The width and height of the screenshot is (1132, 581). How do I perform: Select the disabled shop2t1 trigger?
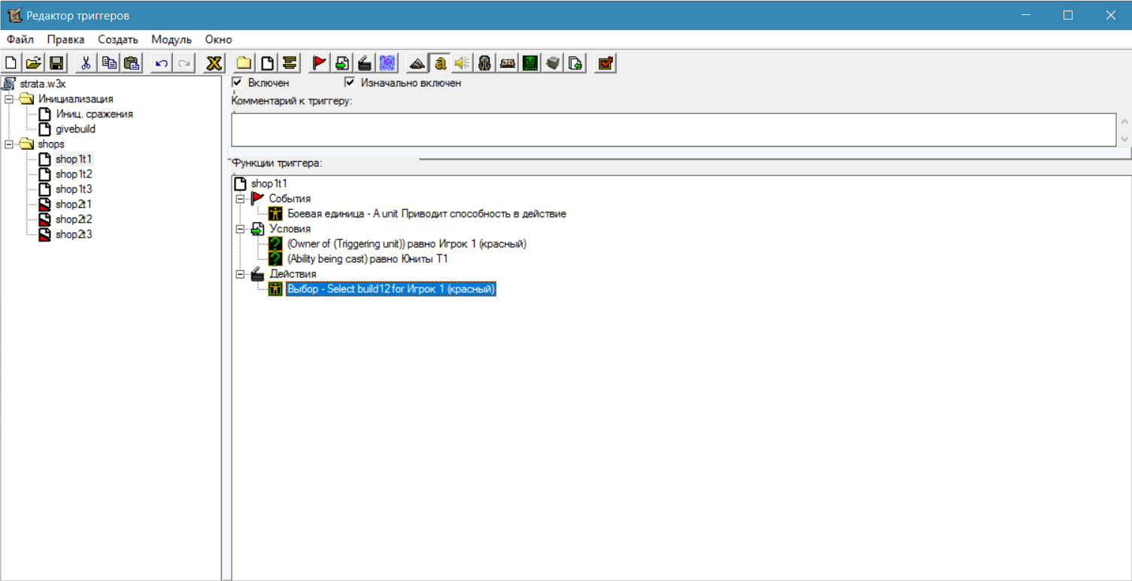click(74, 204)
